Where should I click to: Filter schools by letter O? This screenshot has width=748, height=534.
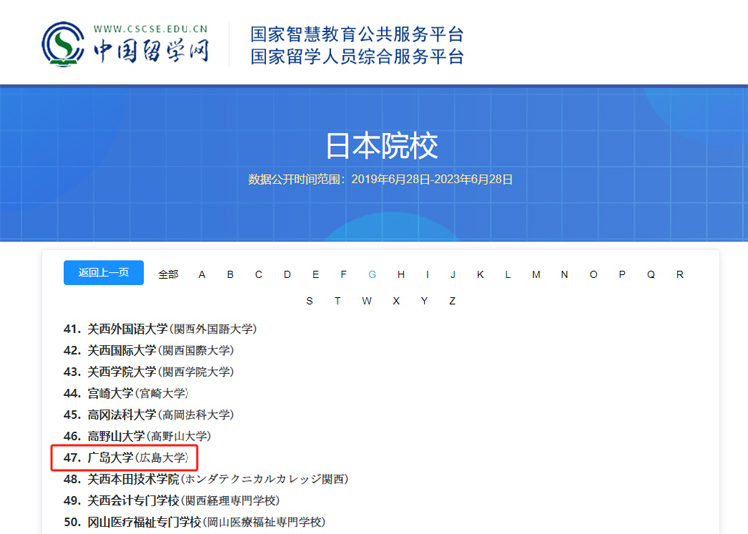[593, 274]
